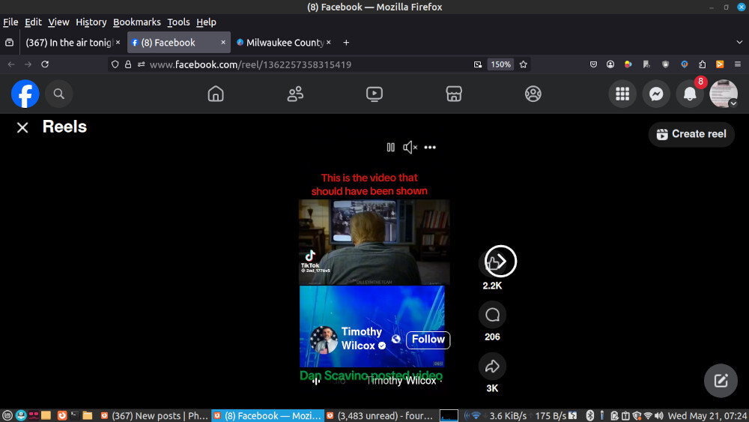Screen dimensions: 749x422
Task: Expand the list all tabs dropdown
Action: (739, 42)
